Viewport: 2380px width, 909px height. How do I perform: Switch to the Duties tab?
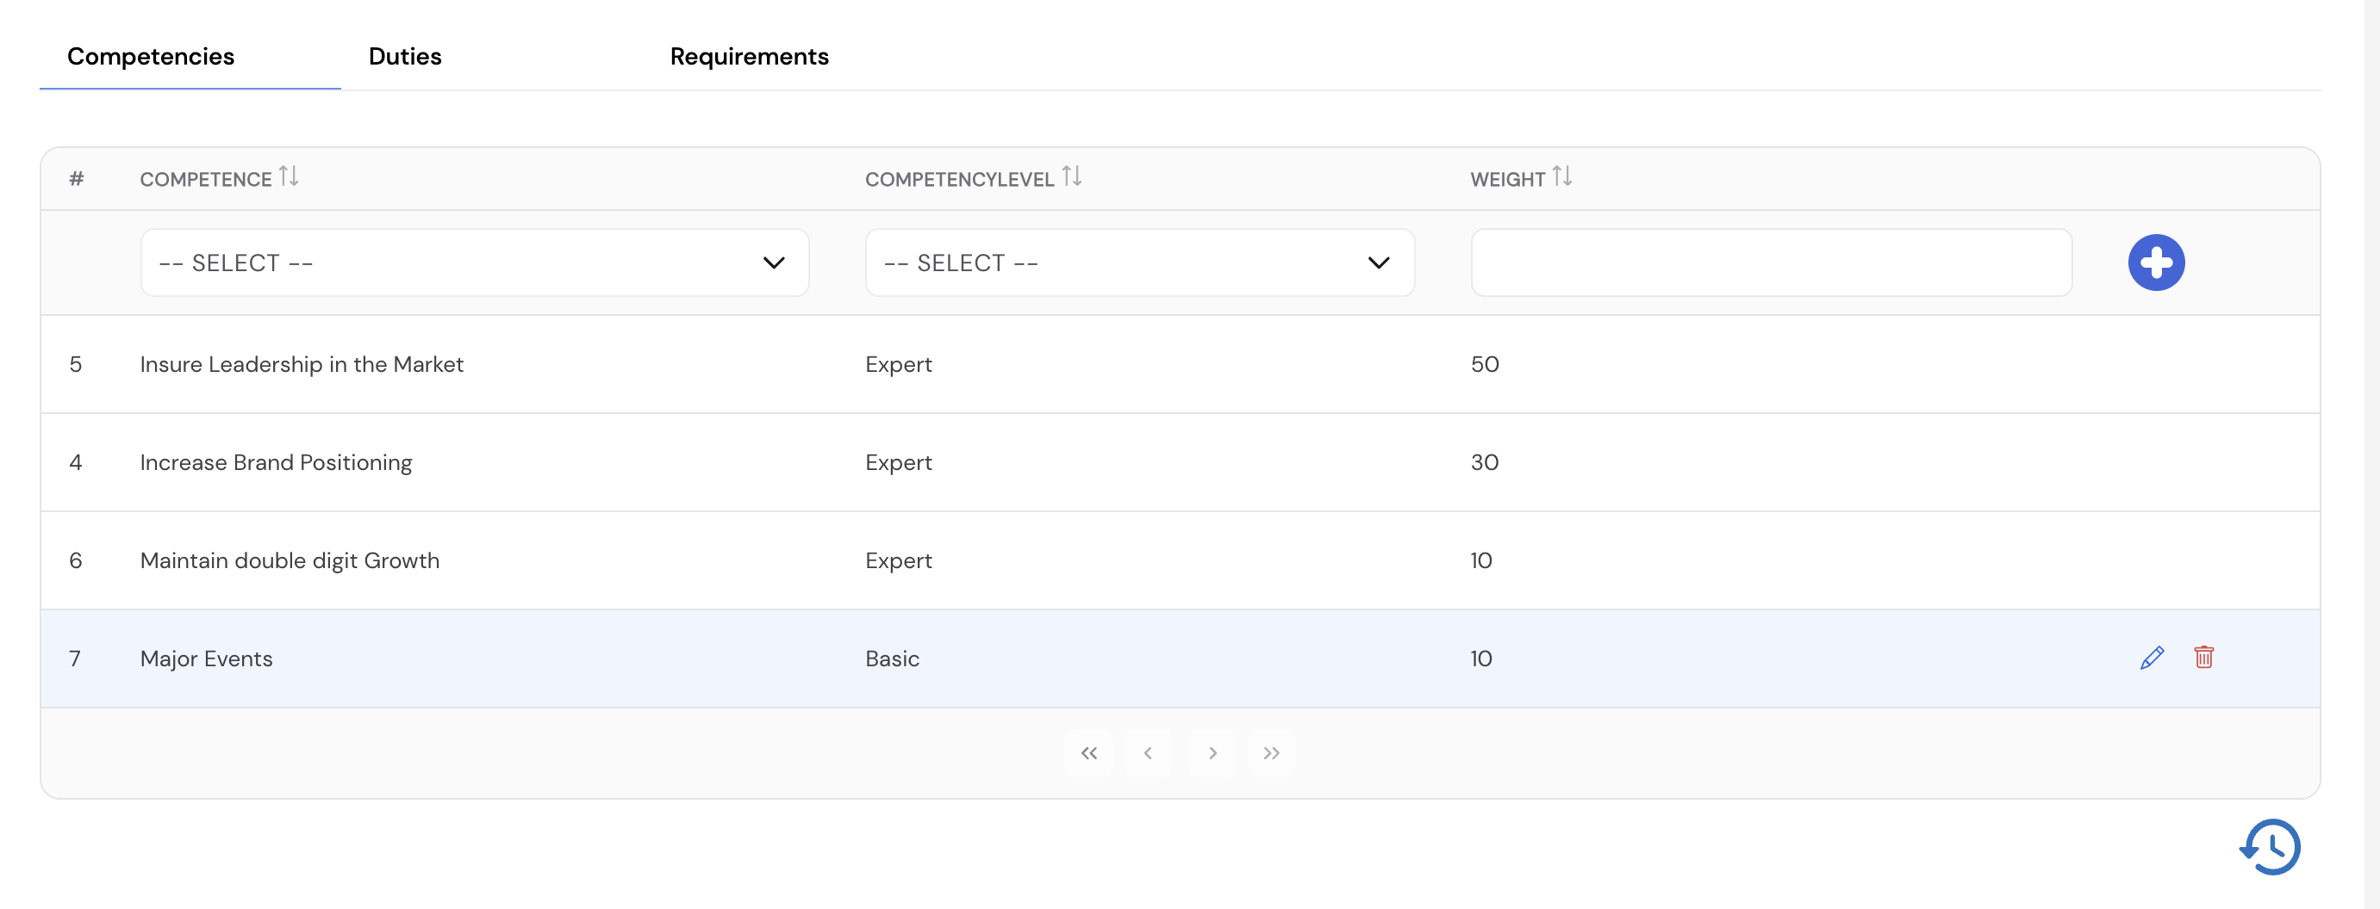[405, 56]
